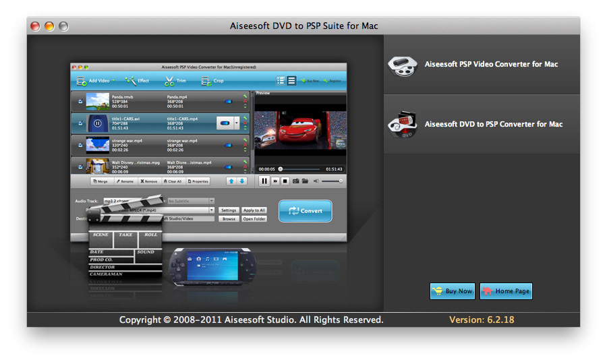Click the Buy Now button
Image resolution: width=607 pixels, height=364 pixels.
tap(452, 291)
